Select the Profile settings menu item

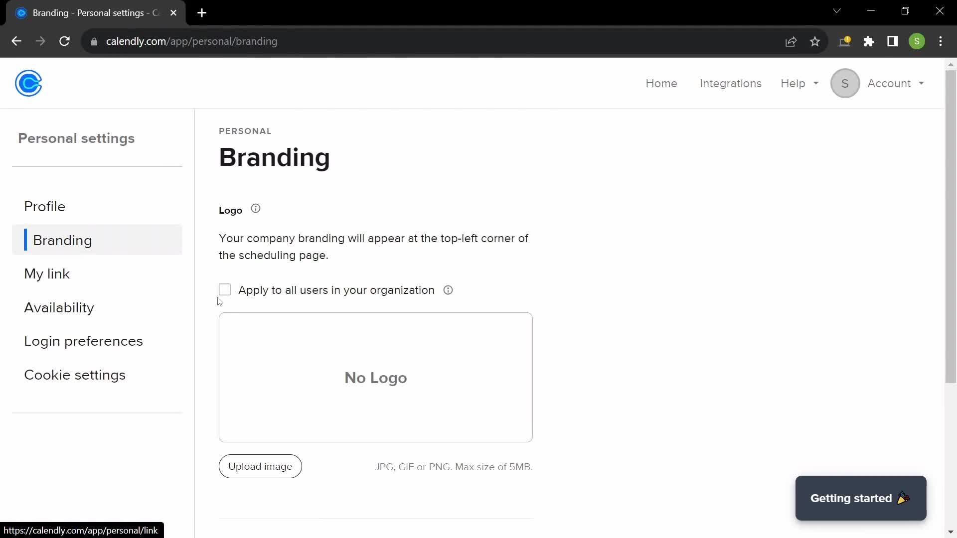[45, 206]
